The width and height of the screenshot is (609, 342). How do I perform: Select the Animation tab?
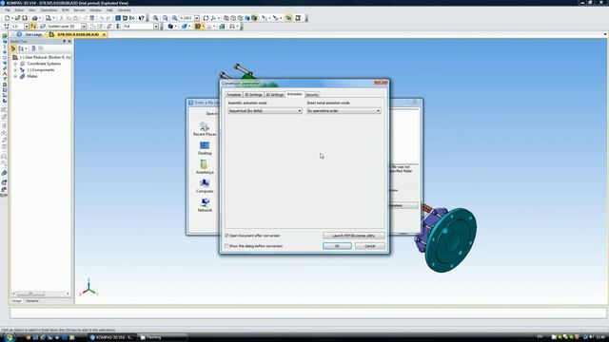point(294,94)
